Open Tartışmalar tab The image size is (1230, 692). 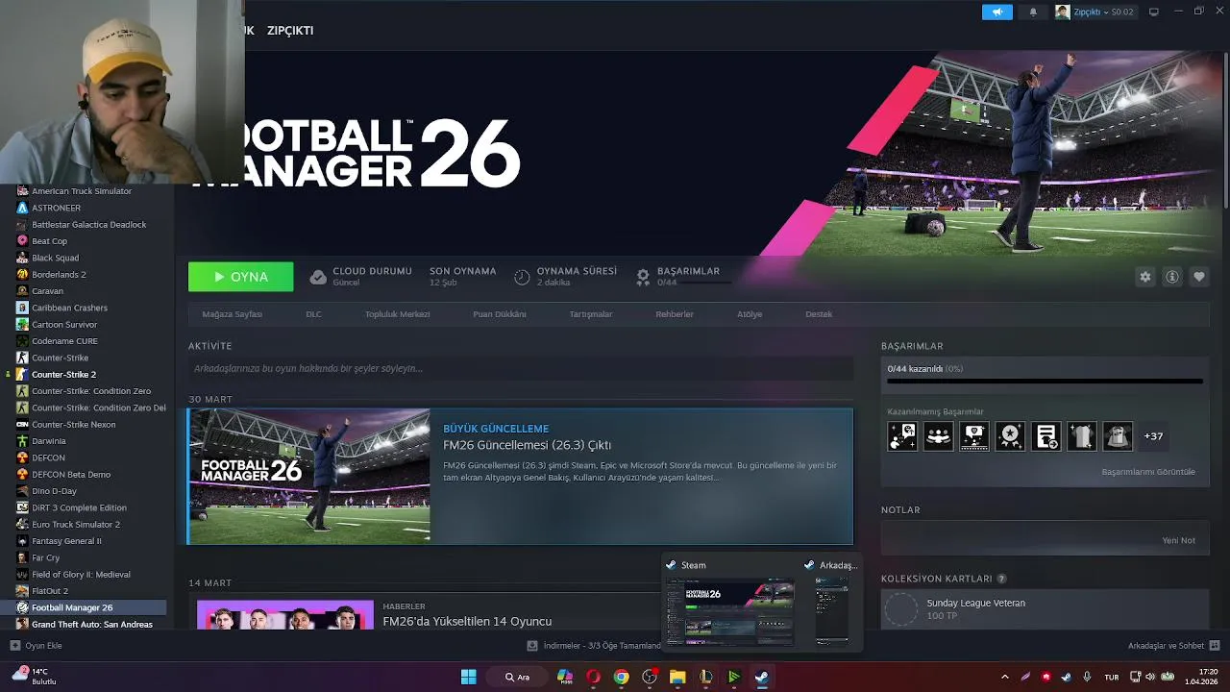coord(591,314)
